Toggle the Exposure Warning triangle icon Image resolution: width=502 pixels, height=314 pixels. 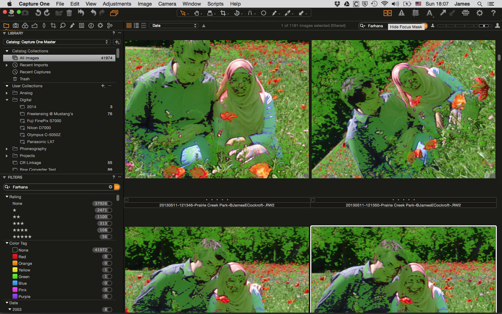[402, 13]
